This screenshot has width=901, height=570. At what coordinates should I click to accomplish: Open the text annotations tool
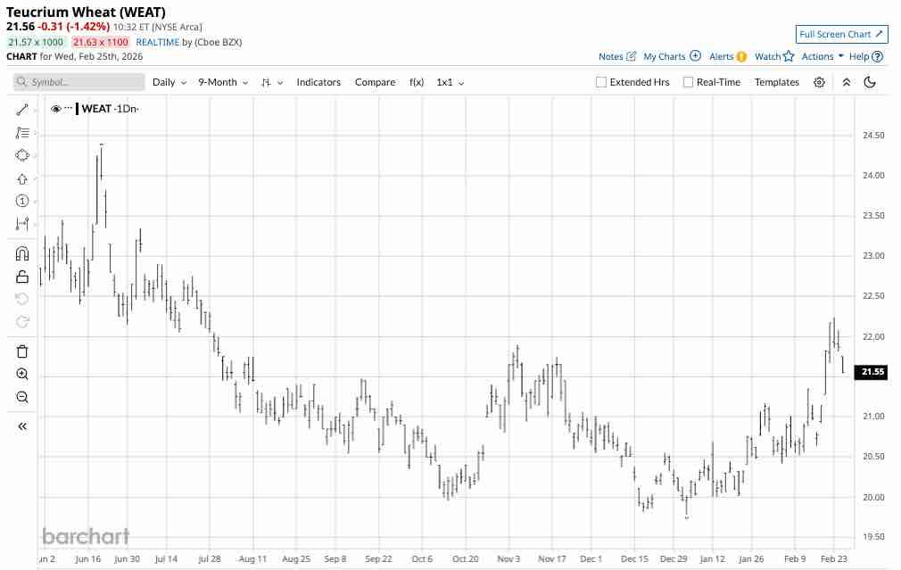pyautogui.click(x=21, y=133)
